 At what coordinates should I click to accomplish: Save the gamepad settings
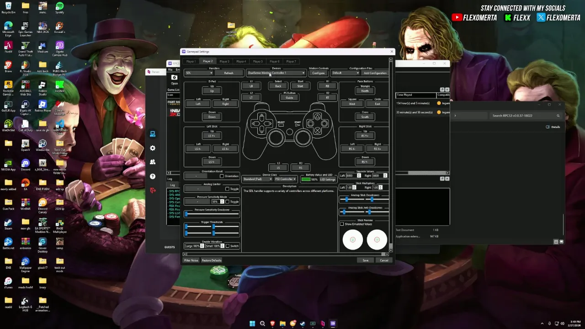(365, 260)
